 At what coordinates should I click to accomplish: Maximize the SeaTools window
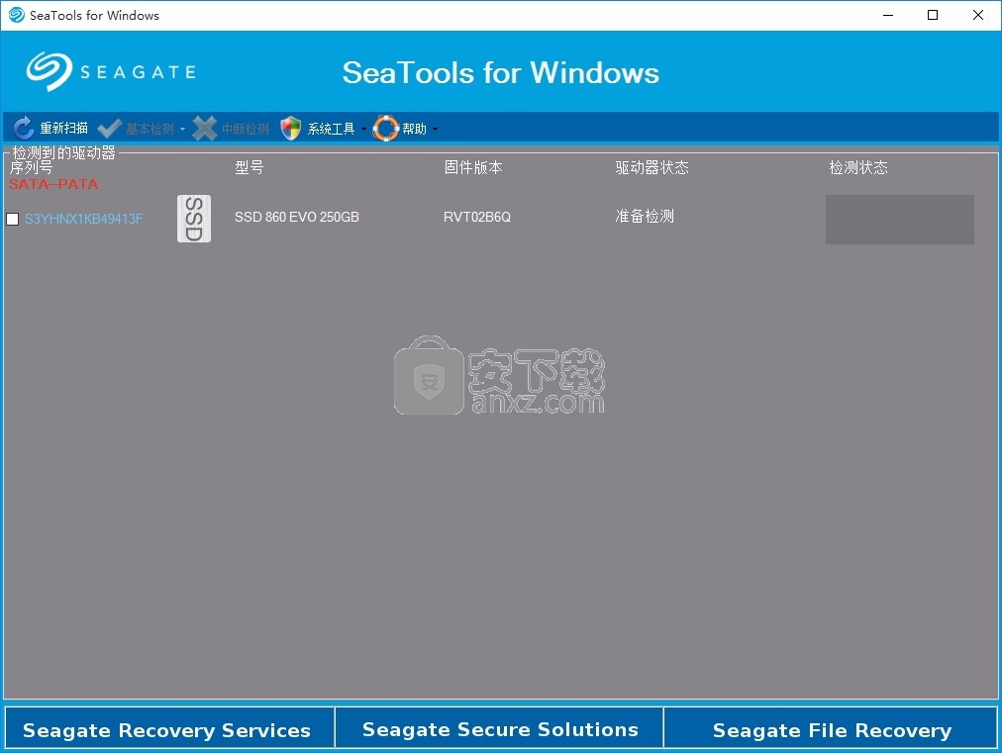click(933, 15)
